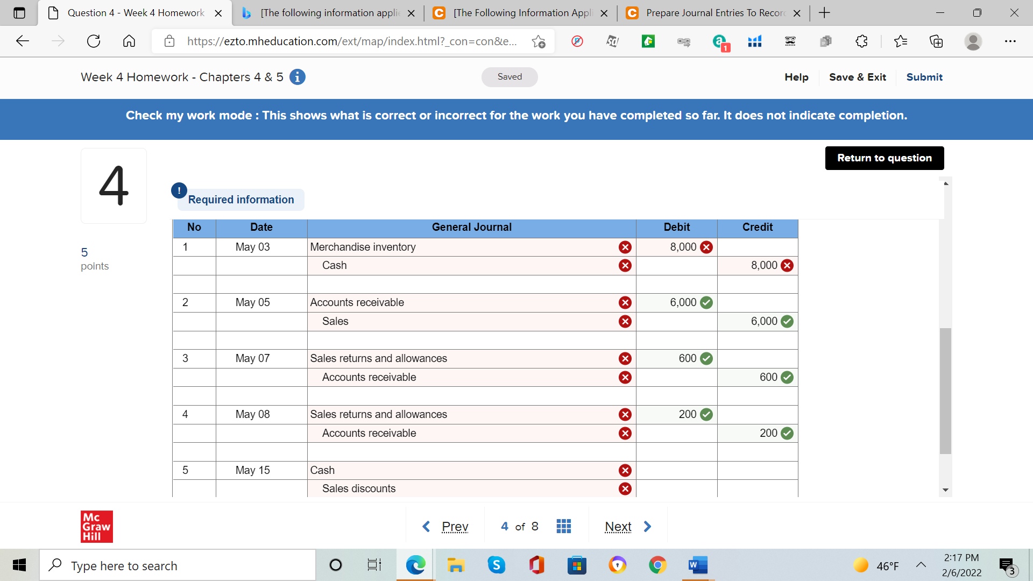Screen dimensions: 1033x581
Task: Show hidden system tray icons chevron
Action: click(x=921, y=565)
